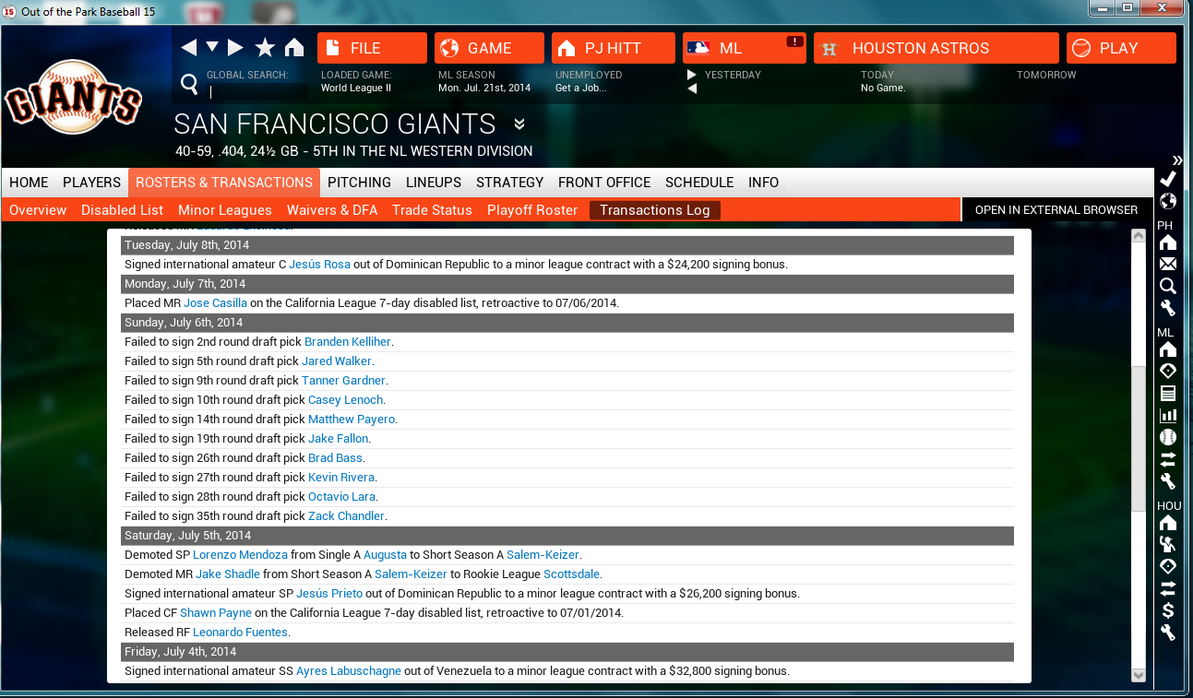Click the baseball icon under ML
This screenshot has width=1193, height=698.
tap(1167, 437)
